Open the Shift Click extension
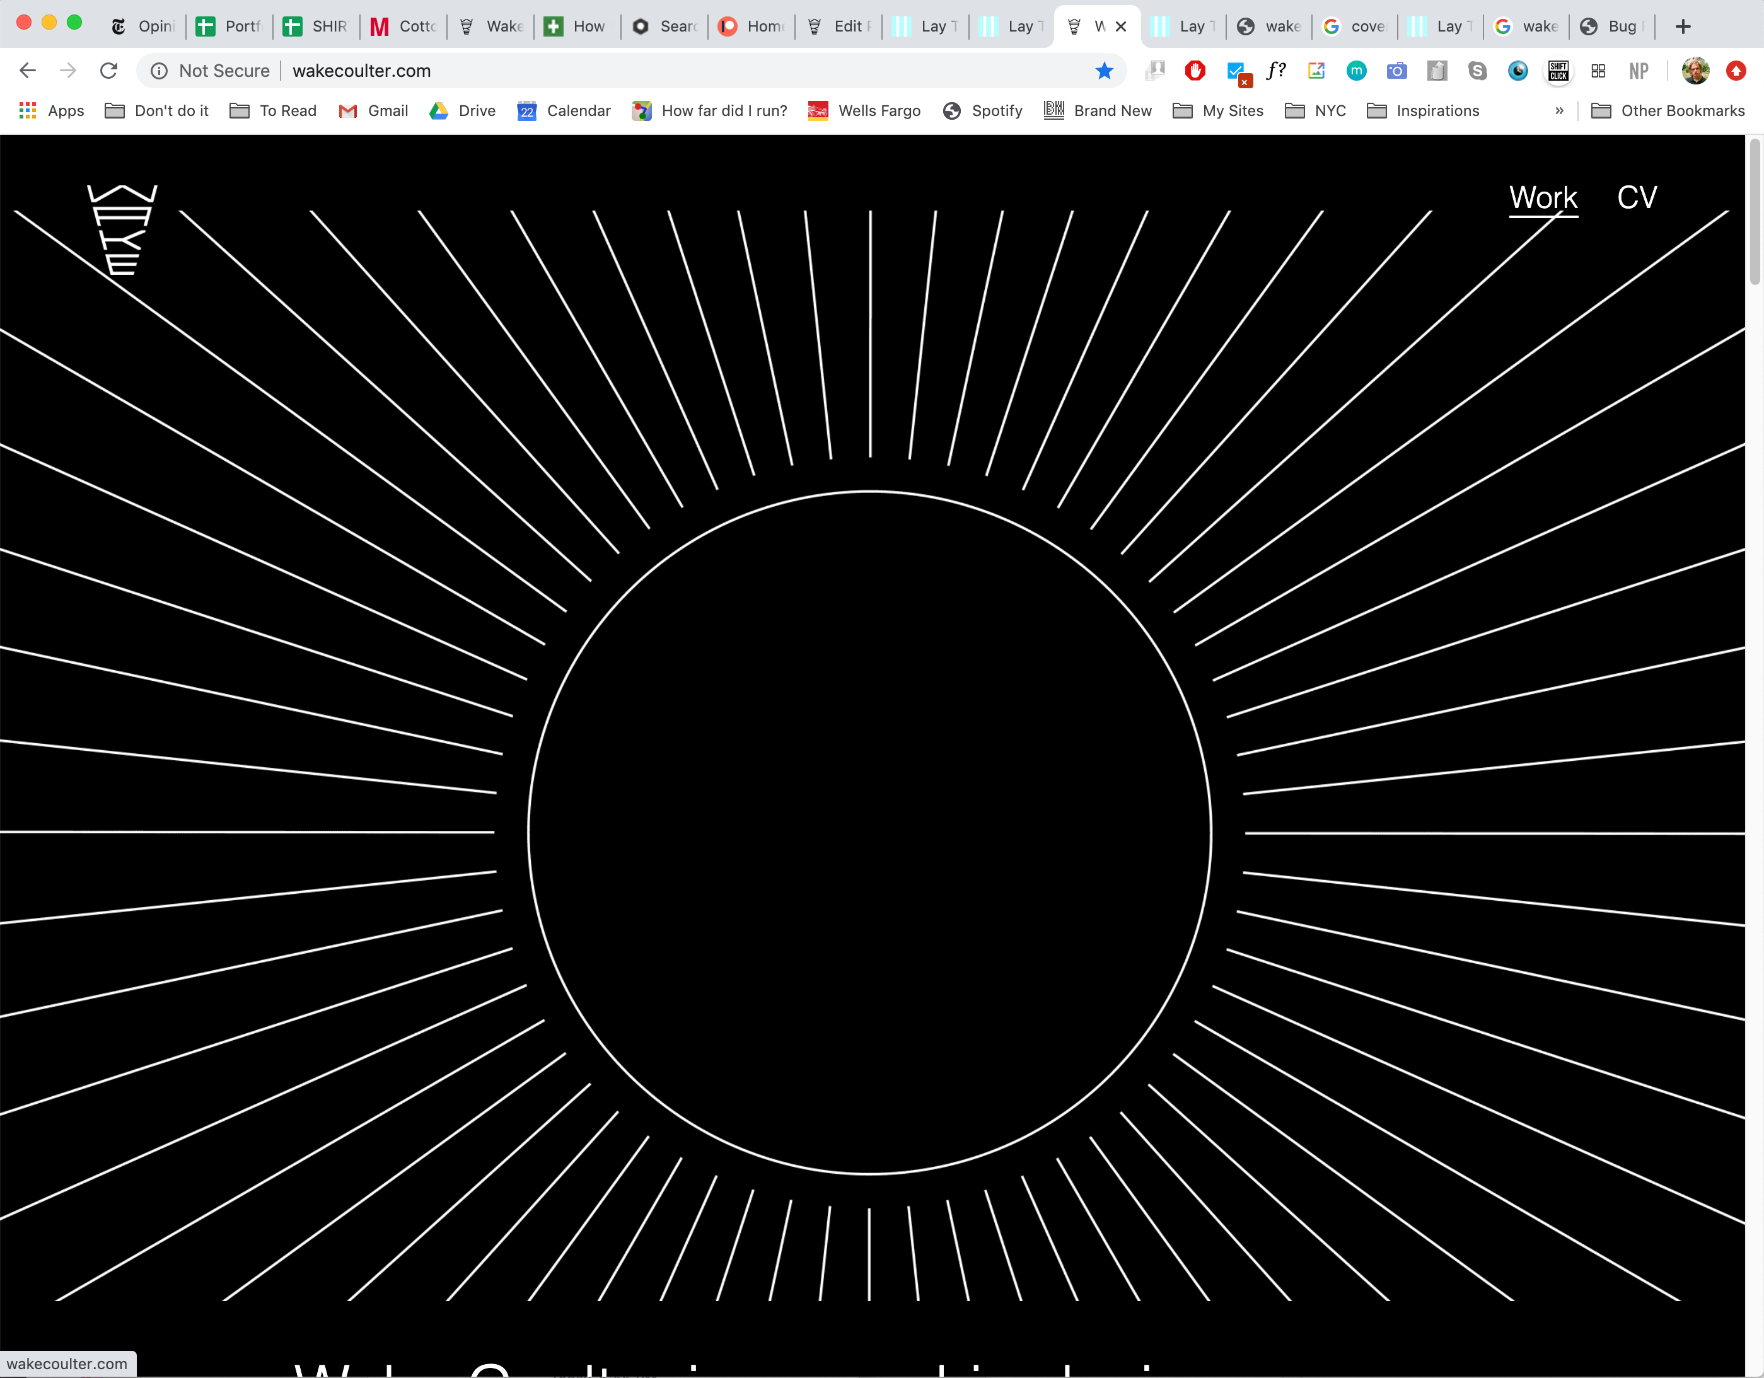The height and width of the screenshot is (1378, 1764). click(x=1558, y=71)
